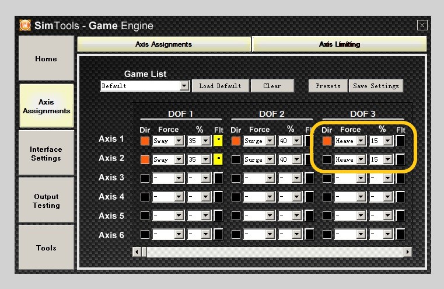Viewport: 444px width, 289px height.
Task: Open Axis 1 DOF 1 Sway force dropdown
Action: [x=168, y=141]
